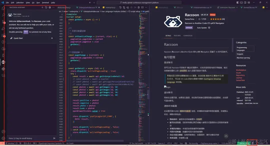Open the Issues resource link
The height and width of the screenshot is (146, 270).
click(238, 73)
